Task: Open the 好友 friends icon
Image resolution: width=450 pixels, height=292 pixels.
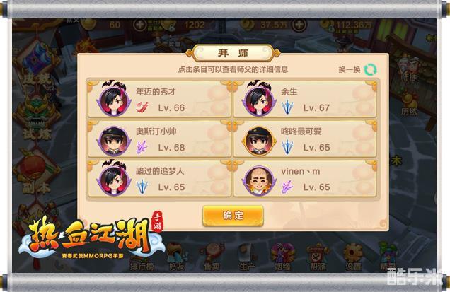Action: click(x=177, y=257)
